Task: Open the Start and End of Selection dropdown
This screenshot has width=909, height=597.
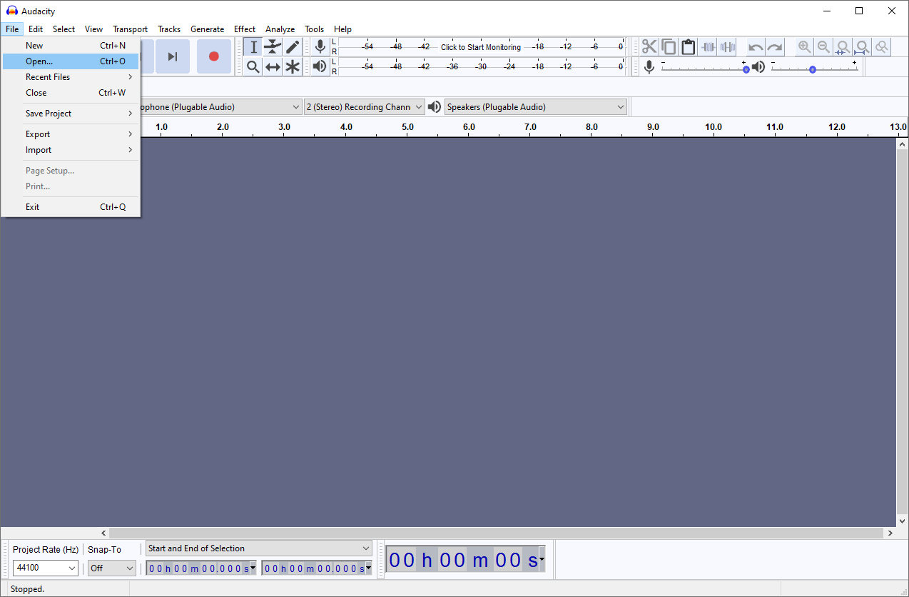Action: point(259,548)
